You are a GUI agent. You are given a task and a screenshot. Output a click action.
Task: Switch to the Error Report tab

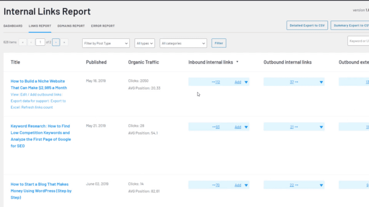coord(103,26)
